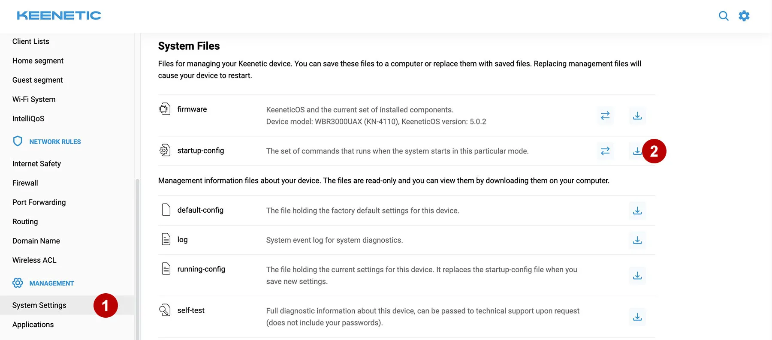This screenshot has width=772, height=340.
Task: Download the startup-config file
Action: click(x=637, y=151)
